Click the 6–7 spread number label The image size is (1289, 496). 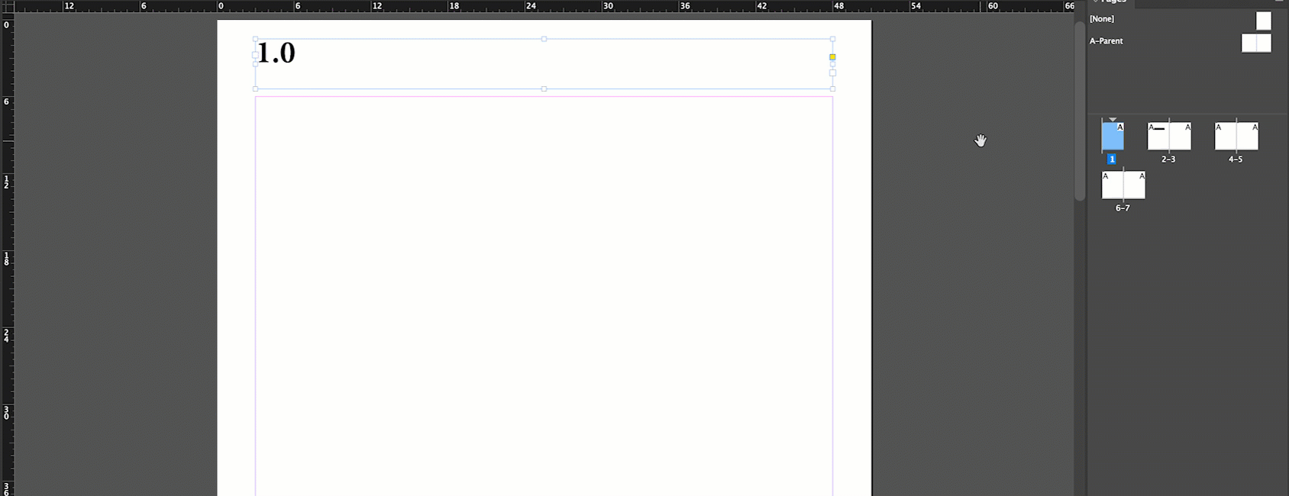[x=1123, y=208]
